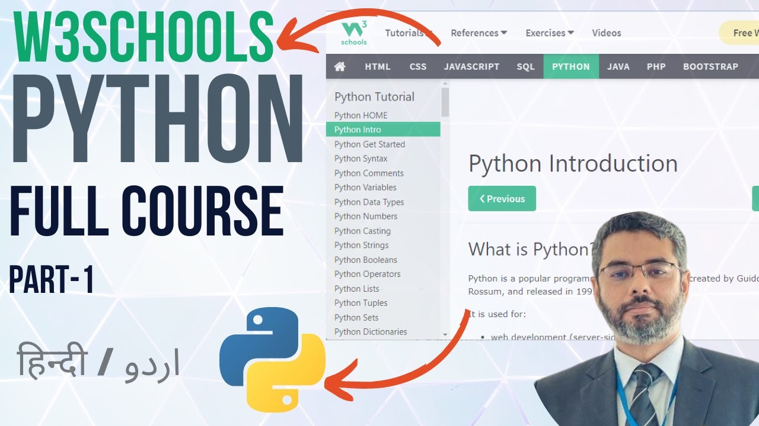This screenshot has height=426, width=759.
Task: Select Python Intro in sidebar
Action: [x=383, y=130]
